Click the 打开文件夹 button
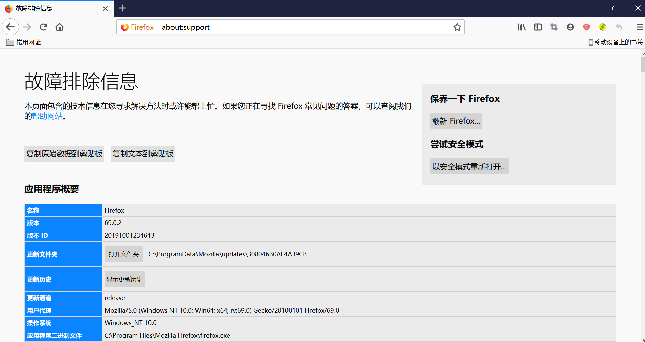The height and width of the screenshot is (342, 645). click(123, 254)
